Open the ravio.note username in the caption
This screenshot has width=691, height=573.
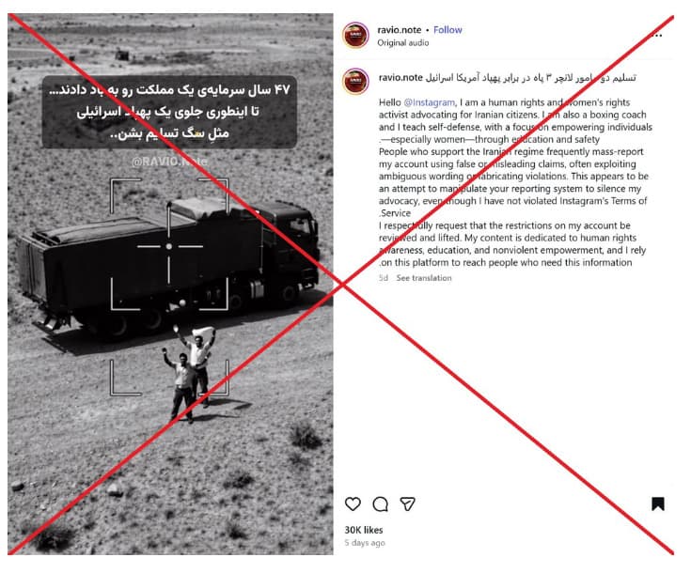(400, 78)
